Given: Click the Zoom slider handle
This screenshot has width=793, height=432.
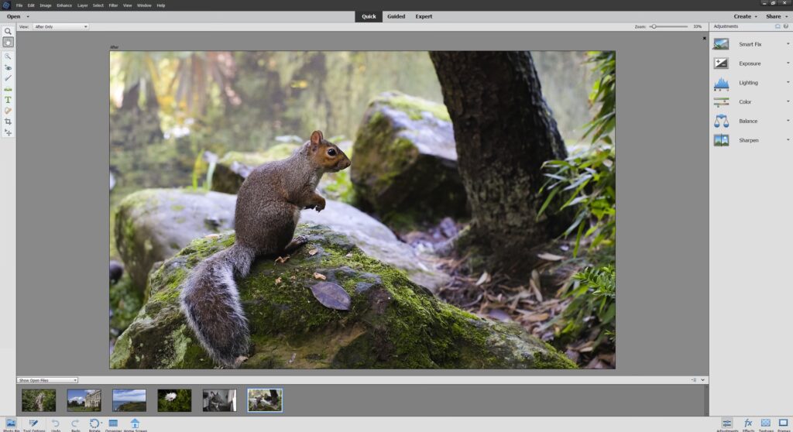Looking at the screenshot, I should click(654, 26).
